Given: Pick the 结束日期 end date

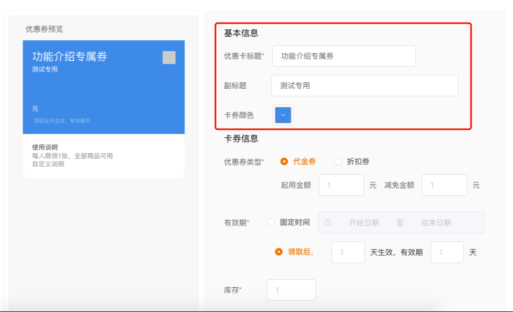Looking at the screenshot, I should click(436, 223).
